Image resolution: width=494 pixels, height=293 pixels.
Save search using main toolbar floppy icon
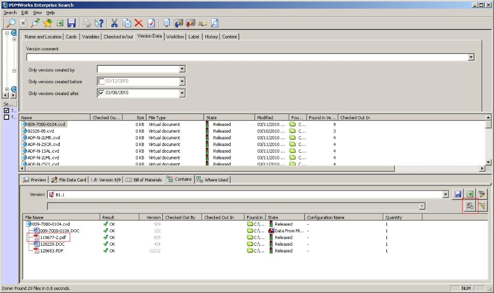point(72,23)
